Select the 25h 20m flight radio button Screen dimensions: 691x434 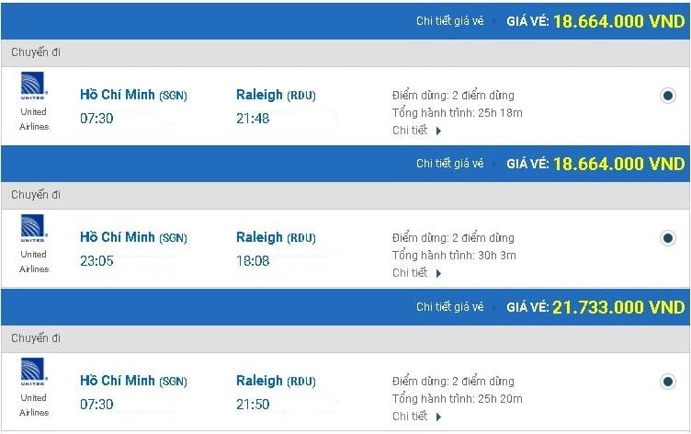pyautogui.click(x=668, y=382)
